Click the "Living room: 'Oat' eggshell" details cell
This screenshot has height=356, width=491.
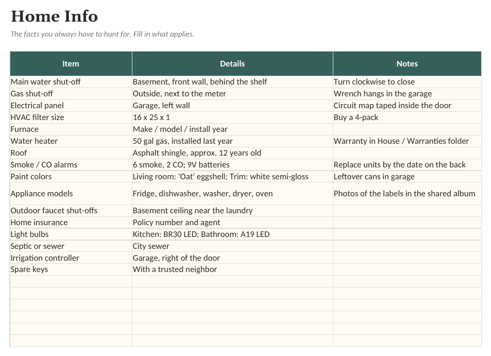232,177
